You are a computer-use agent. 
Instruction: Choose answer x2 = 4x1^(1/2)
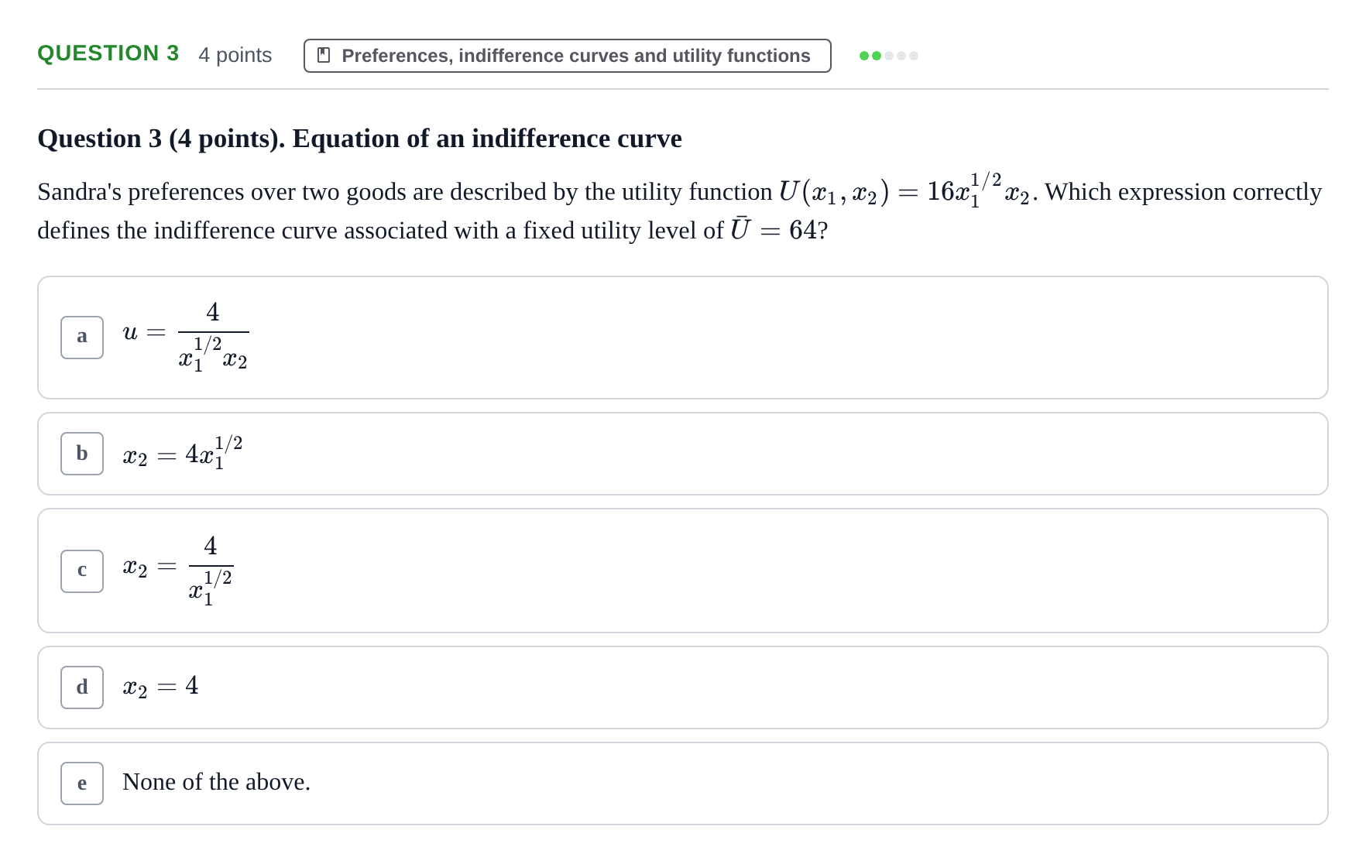click(683, 454)
